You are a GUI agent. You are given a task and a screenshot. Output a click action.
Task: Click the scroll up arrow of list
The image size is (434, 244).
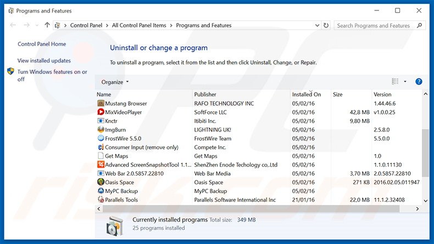point(425,94)
